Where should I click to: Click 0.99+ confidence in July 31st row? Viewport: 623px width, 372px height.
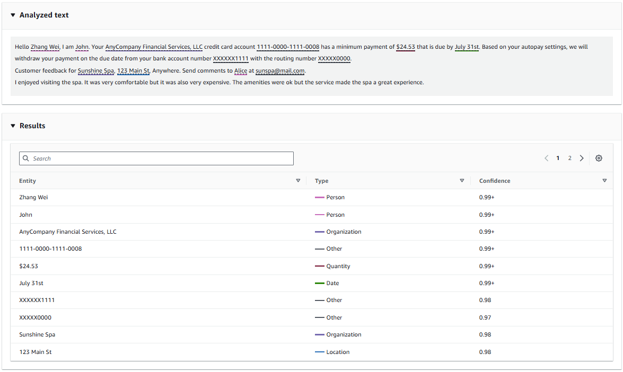(x=487, y=283)
